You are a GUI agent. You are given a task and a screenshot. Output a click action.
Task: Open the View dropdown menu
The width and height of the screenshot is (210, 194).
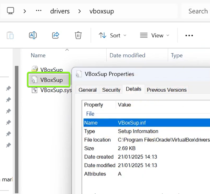(155, 35)
